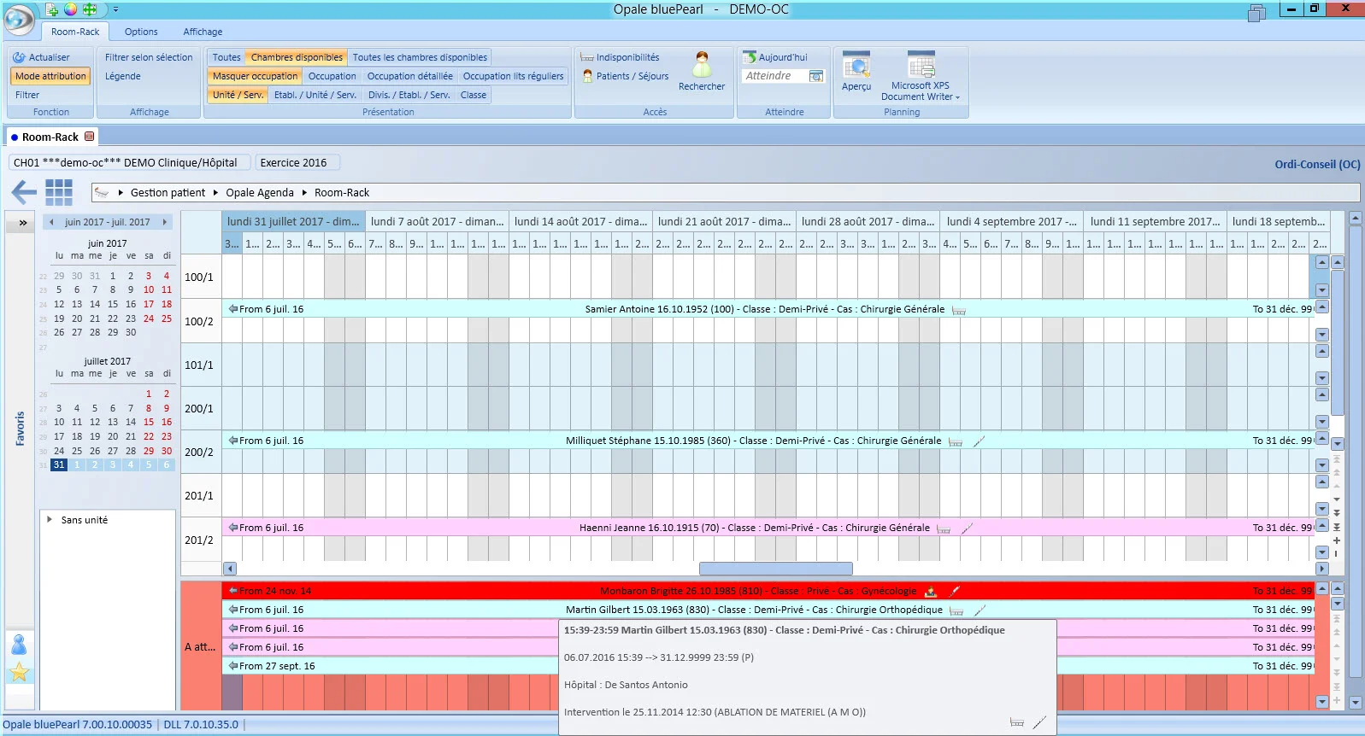Select 31 in the July 2017 calendar
This screenshot has width=1365, height=736.
(58, 464)
